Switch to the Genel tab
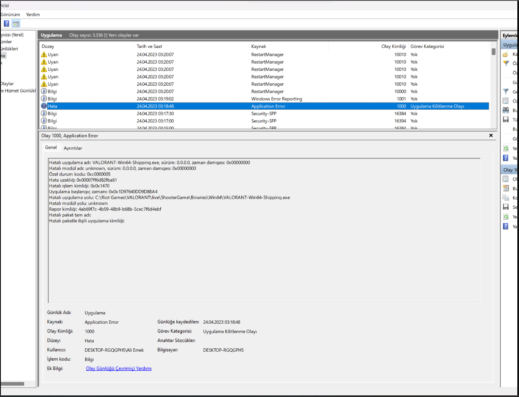 [51, 147]
